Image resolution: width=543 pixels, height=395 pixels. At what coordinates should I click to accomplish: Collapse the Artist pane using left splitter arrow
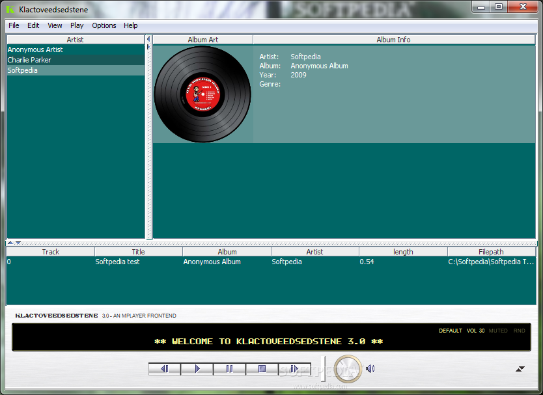(x=148, y=39)
